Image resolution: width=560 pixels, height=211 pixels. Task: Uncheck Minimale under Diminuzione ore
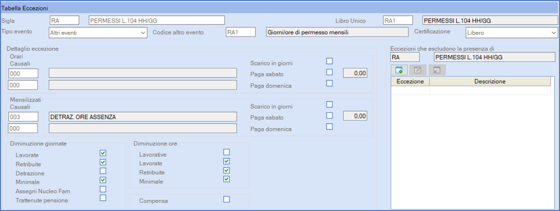pos(226,179)
